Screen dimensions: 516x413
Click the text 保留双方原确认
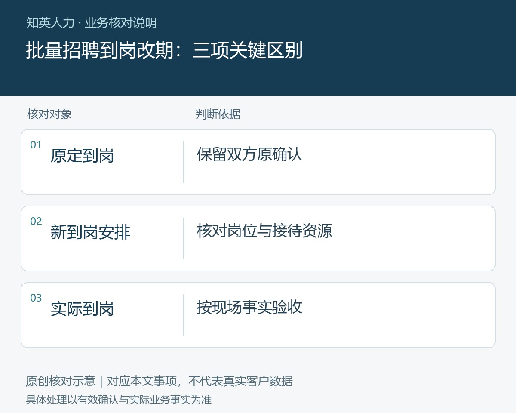click(249, 154)
